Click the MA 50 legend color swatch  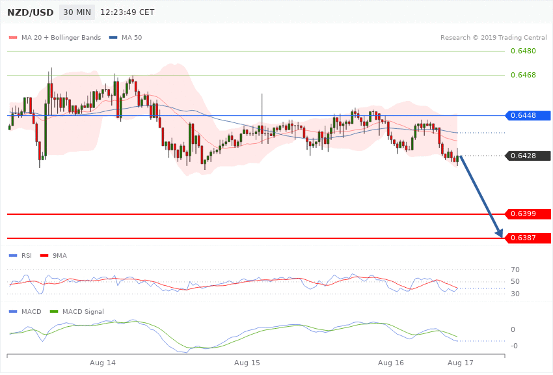(x=113, y=37)
